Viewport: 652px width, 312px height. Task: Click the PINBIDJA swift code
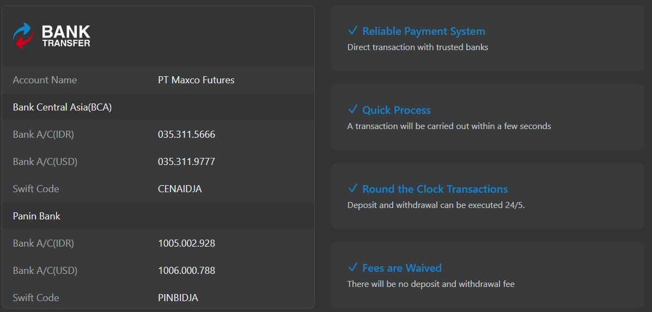(x=178, y=298)
